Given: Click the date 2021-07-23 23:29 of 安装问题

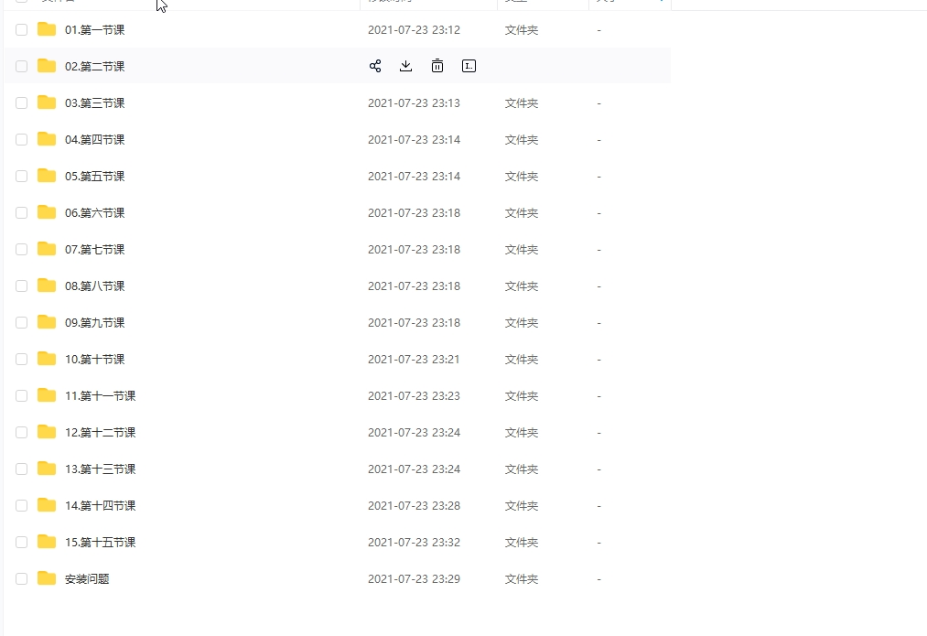Looking at the screenshot, I should (x=414, y=580).
